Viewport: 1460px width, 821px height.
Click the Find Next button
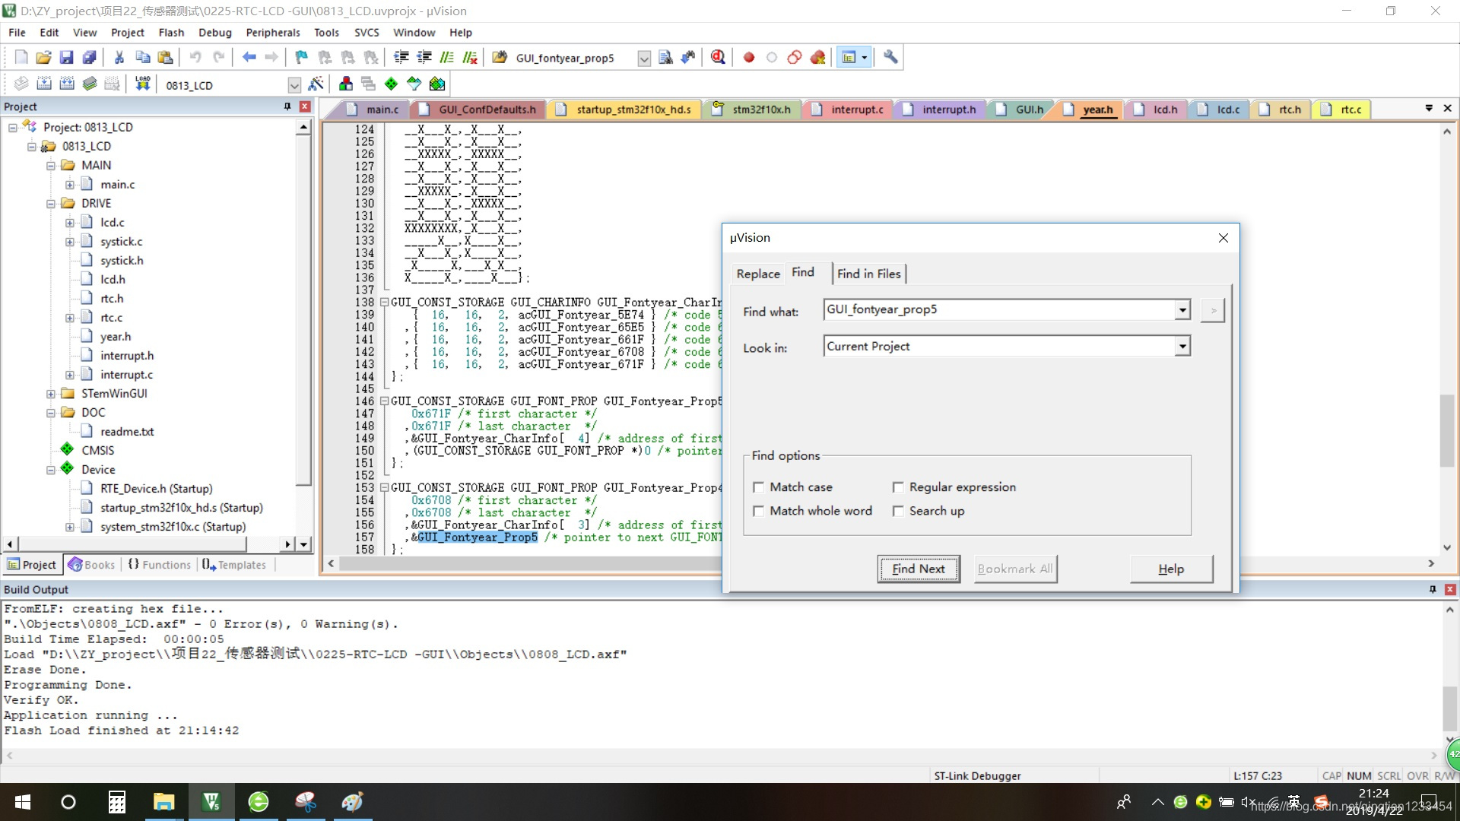pos(919,569)
